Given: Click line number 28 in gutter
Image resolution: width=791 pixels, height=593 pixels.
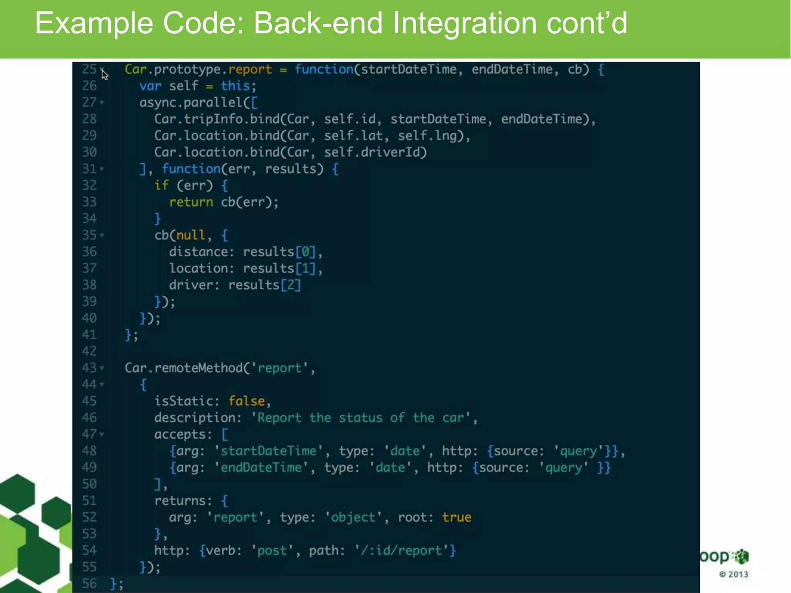Looking at the screenshot, I should coord(89,119).
